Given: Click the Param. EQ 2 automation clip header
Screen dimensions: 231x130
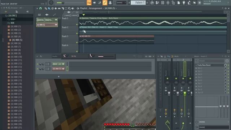Looking at the screenshot, I should click(153, 27).
